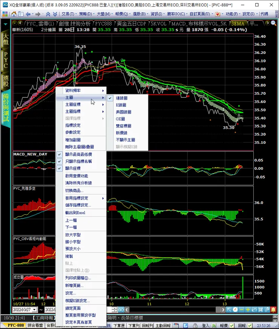Expand the 主圖座標 submenu
Image resolution: width=279 pixels, height=329 pixels.
81,105
